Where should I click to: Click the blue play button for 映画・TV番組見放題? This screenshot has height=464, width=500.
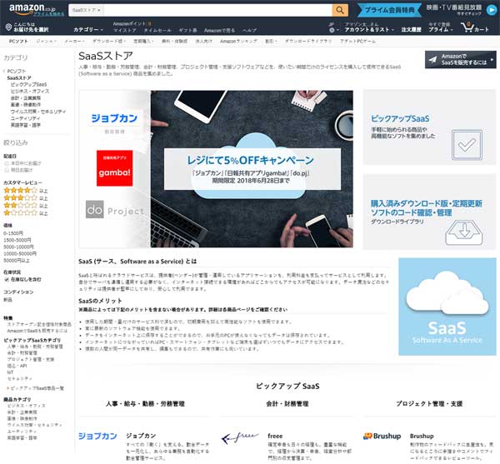tap(492, 10)
